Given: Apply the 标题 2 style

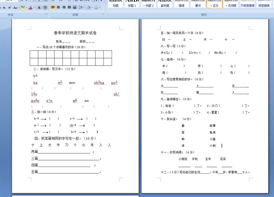Looking at the screenshot, I should [x=148, y=3].
